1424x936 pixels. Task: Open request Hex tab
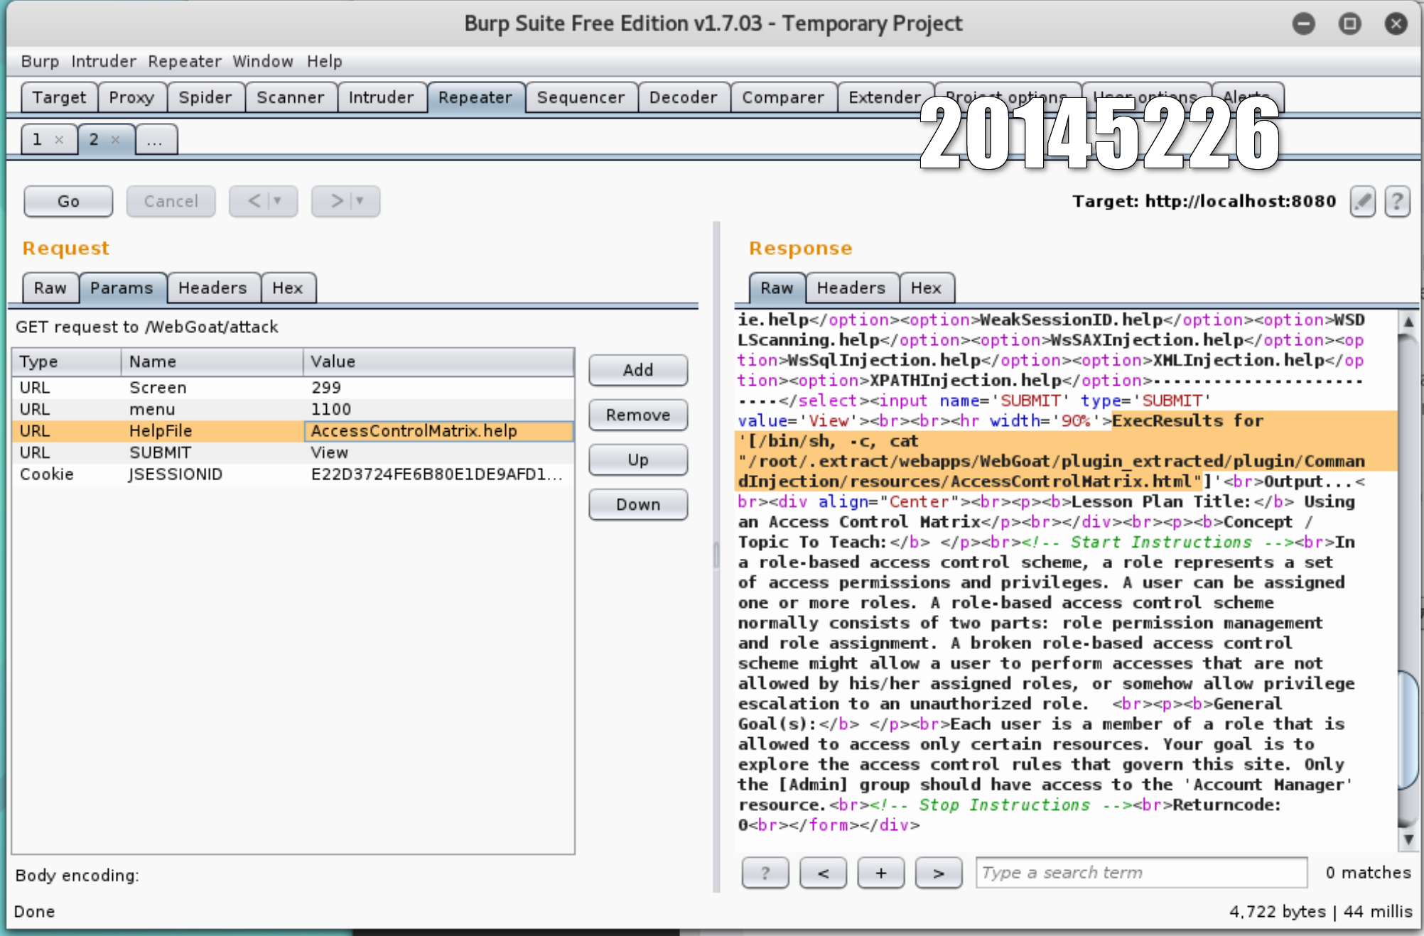pos(288,288)
